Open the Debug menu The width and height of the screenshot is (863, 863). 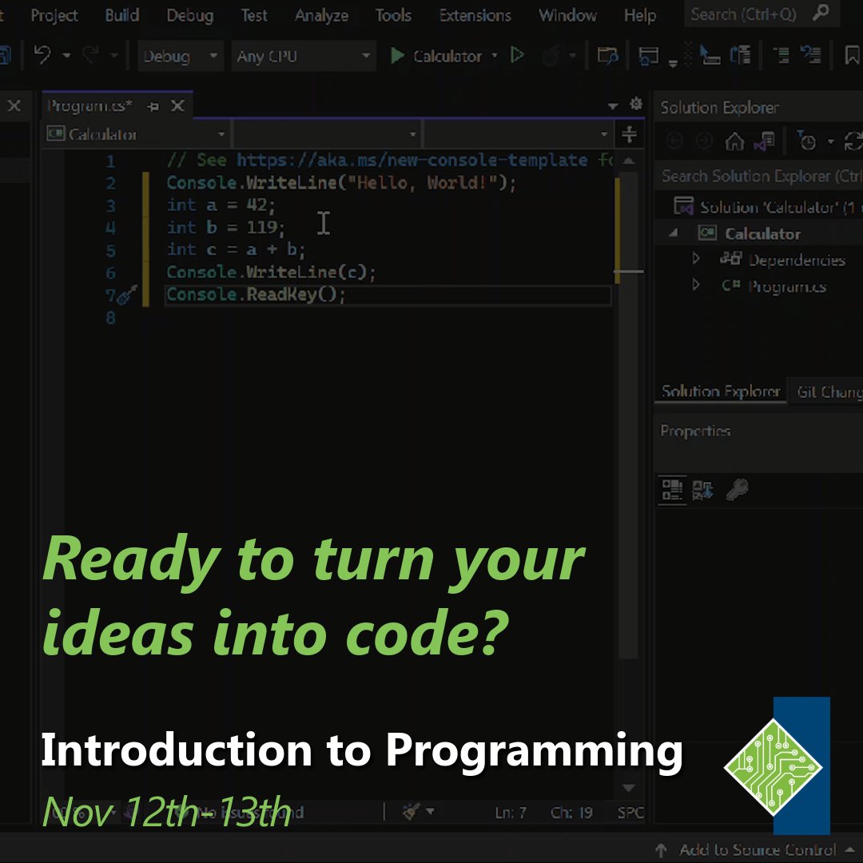click(x=190, y=15)
